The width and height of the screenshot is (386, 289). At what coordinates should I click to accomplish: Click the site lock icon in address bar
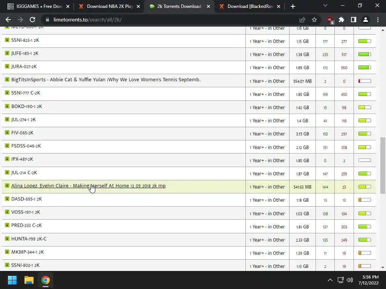point(47,20)
